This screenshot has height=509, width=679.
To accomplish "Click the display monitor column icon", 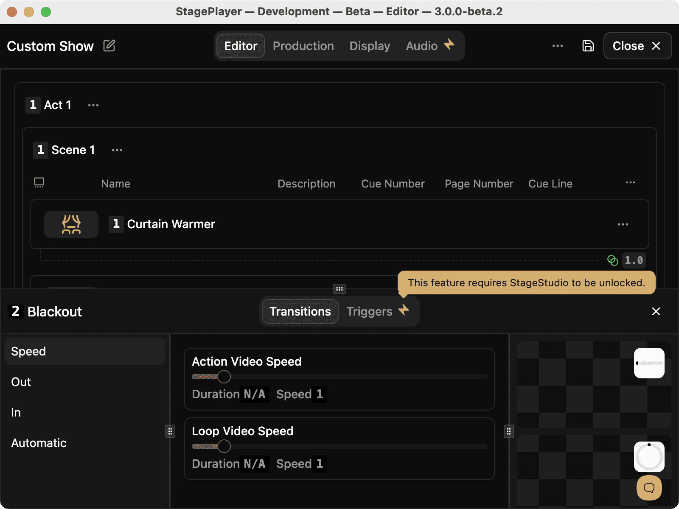I will [x=39, y=183].
